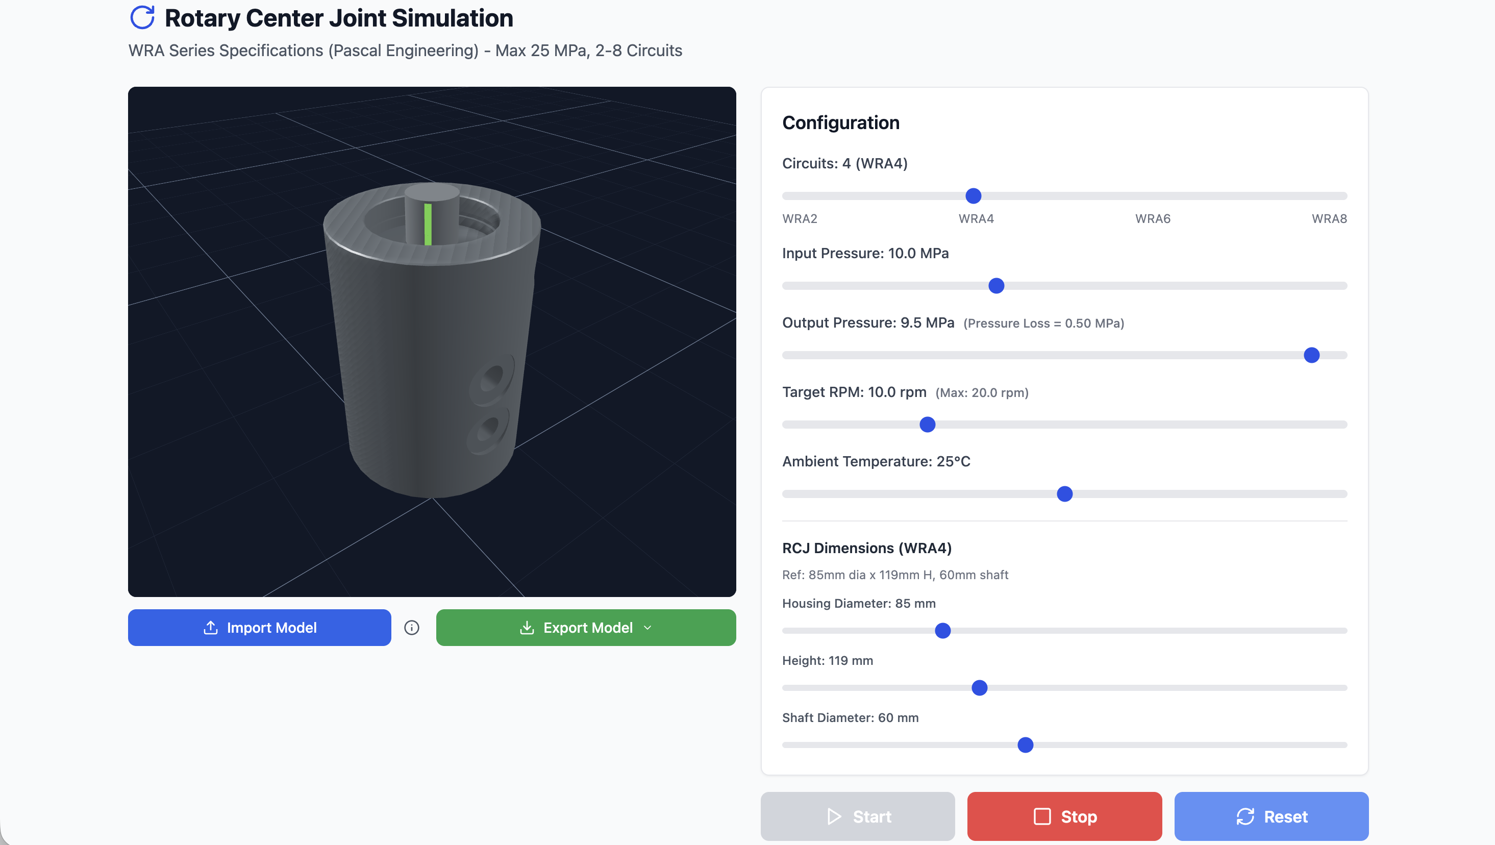Click the refresh icon on the Reset button
This screenshot has width=1495, height=845.
1245,816
